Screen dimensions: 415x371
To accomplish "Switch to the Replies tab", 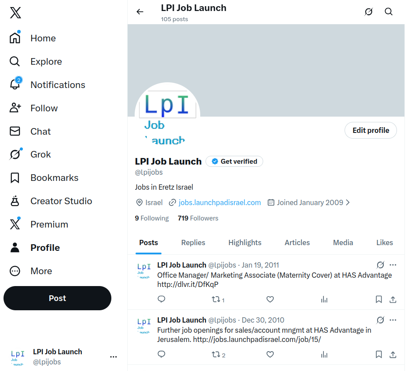I will [x=193, y=242].
